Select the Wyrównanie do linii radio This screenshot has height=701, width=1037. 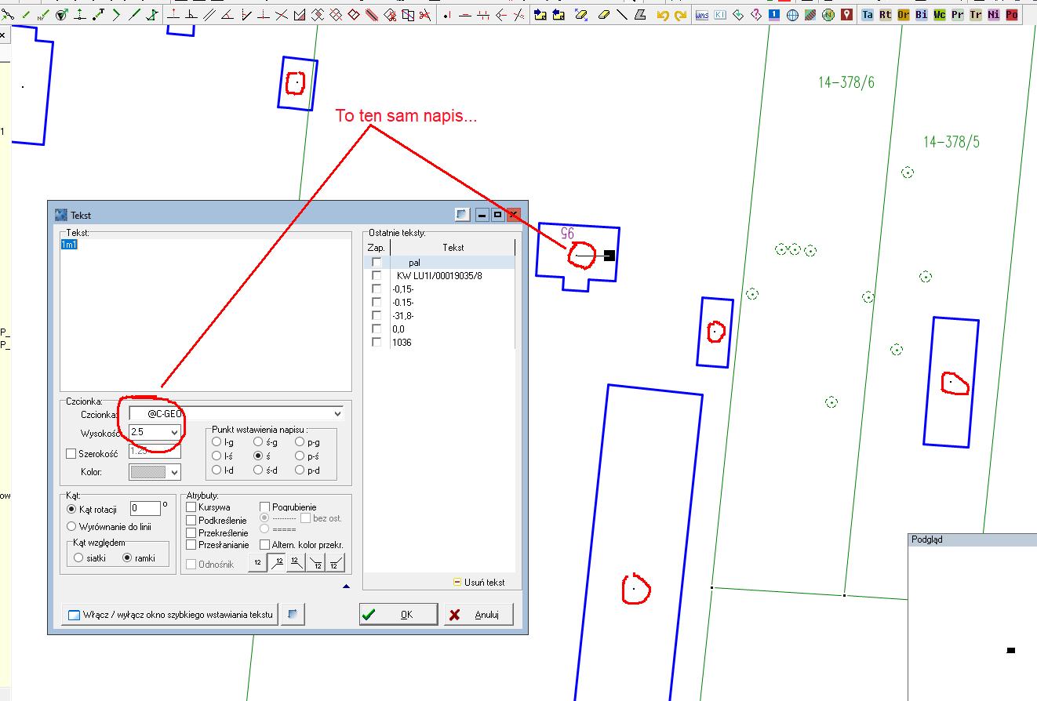(72, 527)
